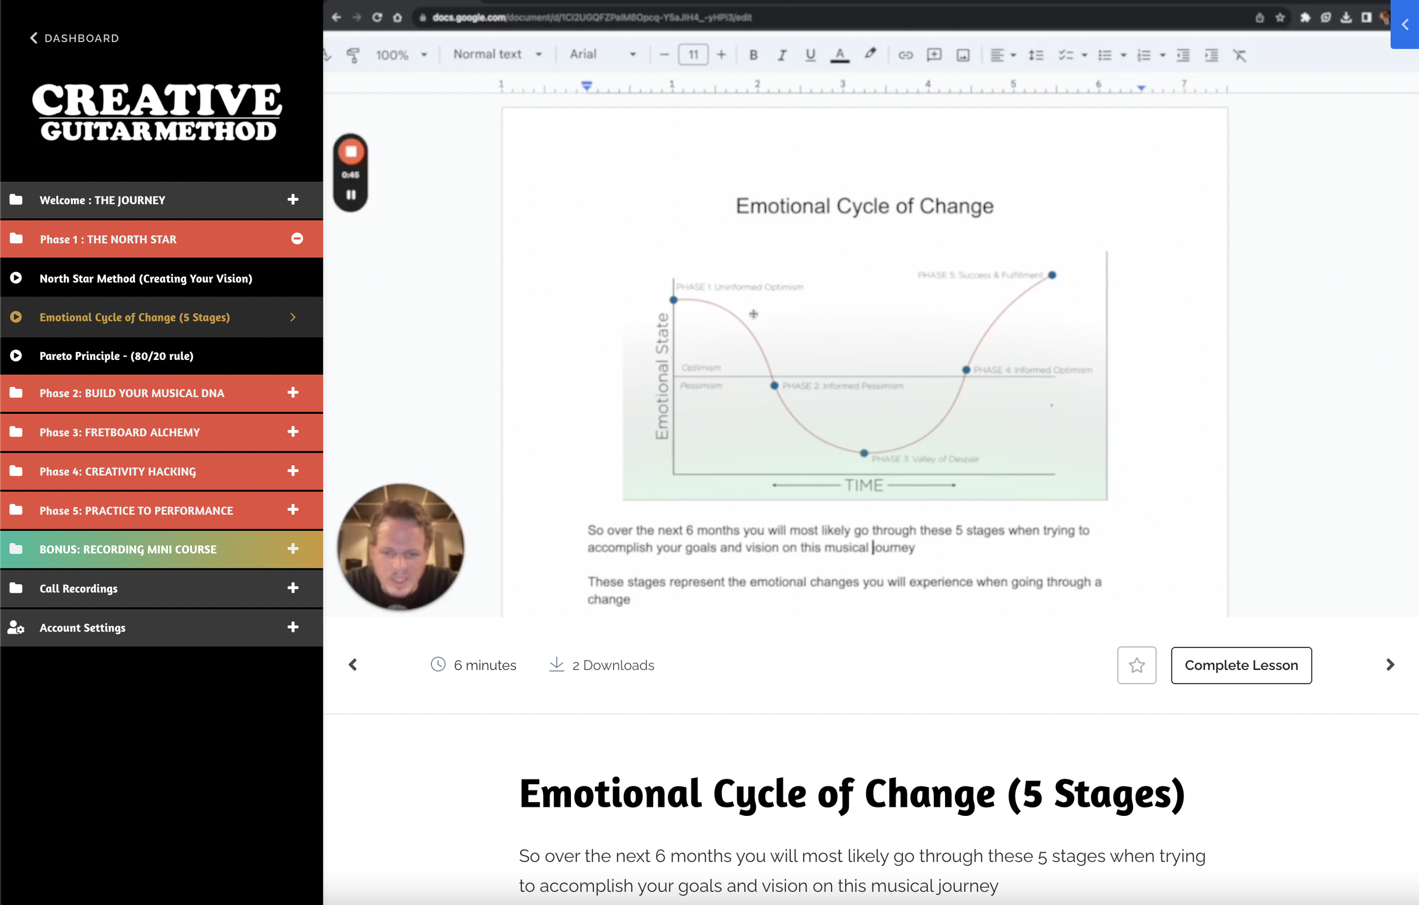Screen dimensions: 1419x905
Task: Expand the Call Recordings folder
Action: pyautogui.click(x=293, y=588)
